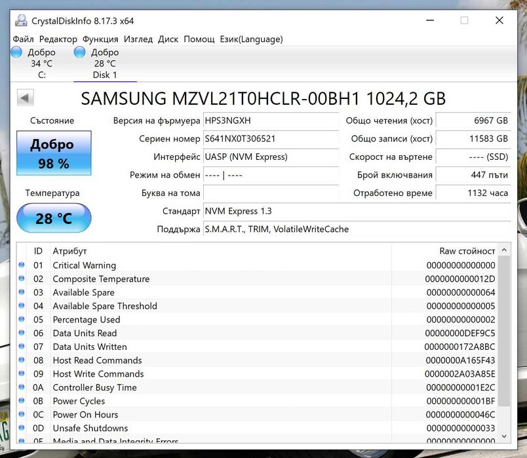The height and width of the screenshot is (458, 527).
Task: Click the status dot for Power Cycles
Action: (x=22, y=400)
